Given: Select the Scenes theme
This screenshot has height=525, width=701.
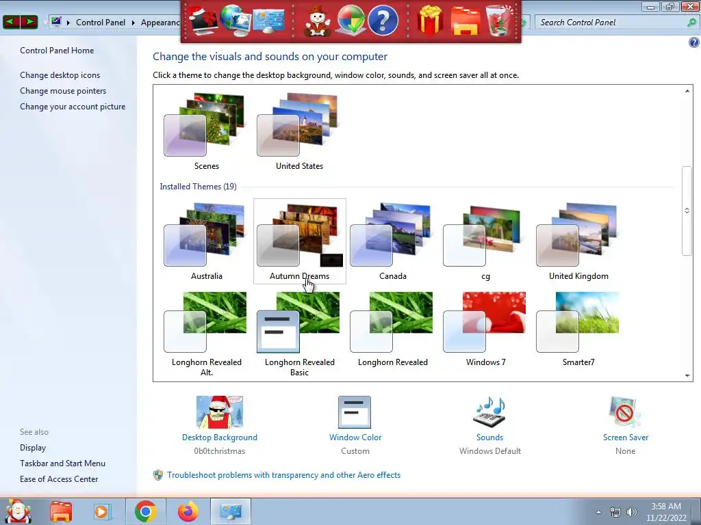Looking at the screenshot, I should [206, 132].
